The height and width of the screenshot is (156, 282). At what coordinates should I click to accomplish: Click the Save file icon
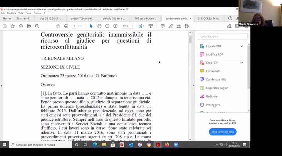tap(5, 26)
